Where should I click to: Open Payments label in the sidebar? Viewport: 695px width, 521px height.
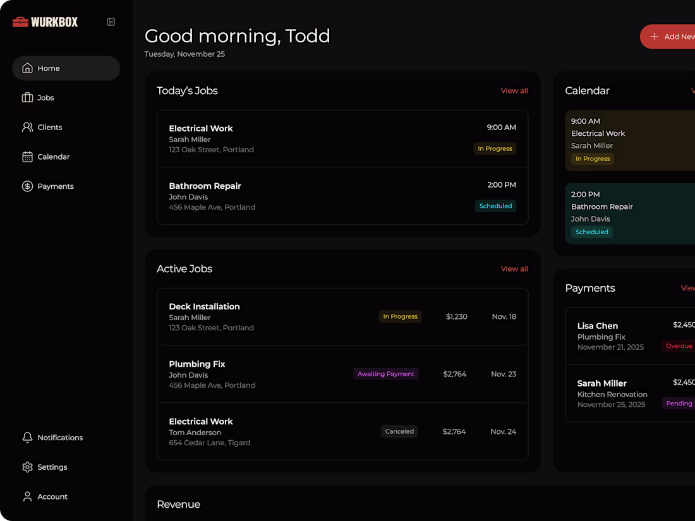click(56, 186)
